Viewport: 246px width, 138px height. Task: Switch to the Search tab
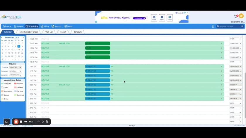[x=63, y=32]
